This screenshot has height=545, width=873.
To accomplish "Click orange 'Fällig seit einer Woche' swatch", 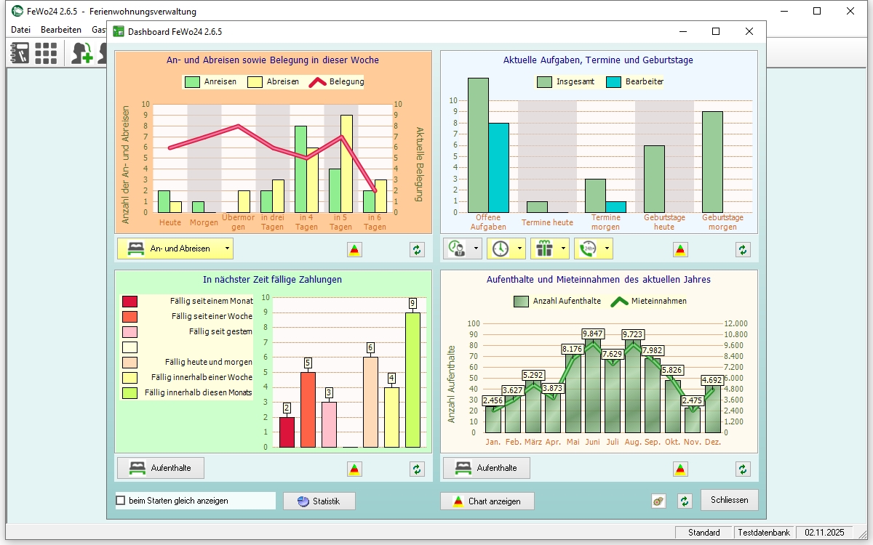I will 129,317.
